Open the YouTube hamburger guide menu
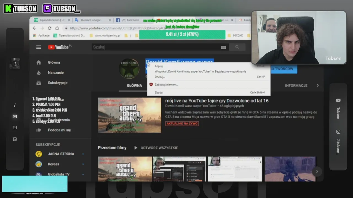The width and height of the screenshot is (353, 198). (39, 47)
